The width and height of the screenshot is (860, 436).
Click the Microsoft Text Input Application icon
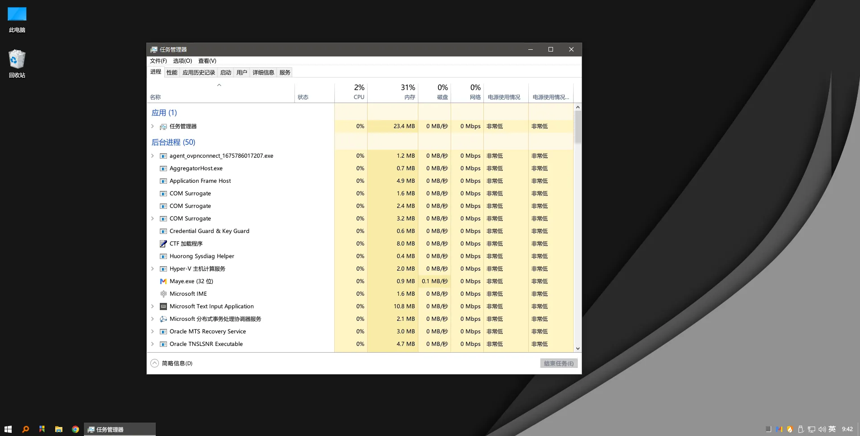[x=163, y=306]
